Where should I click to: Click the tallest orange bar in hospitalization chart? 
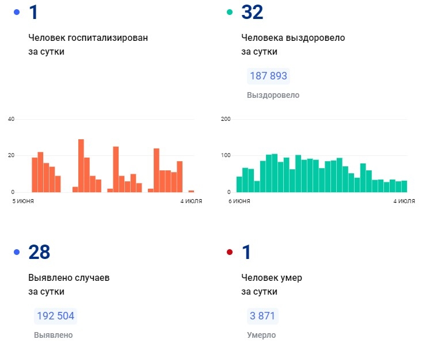pyautogui.click(x=81, y=166)
